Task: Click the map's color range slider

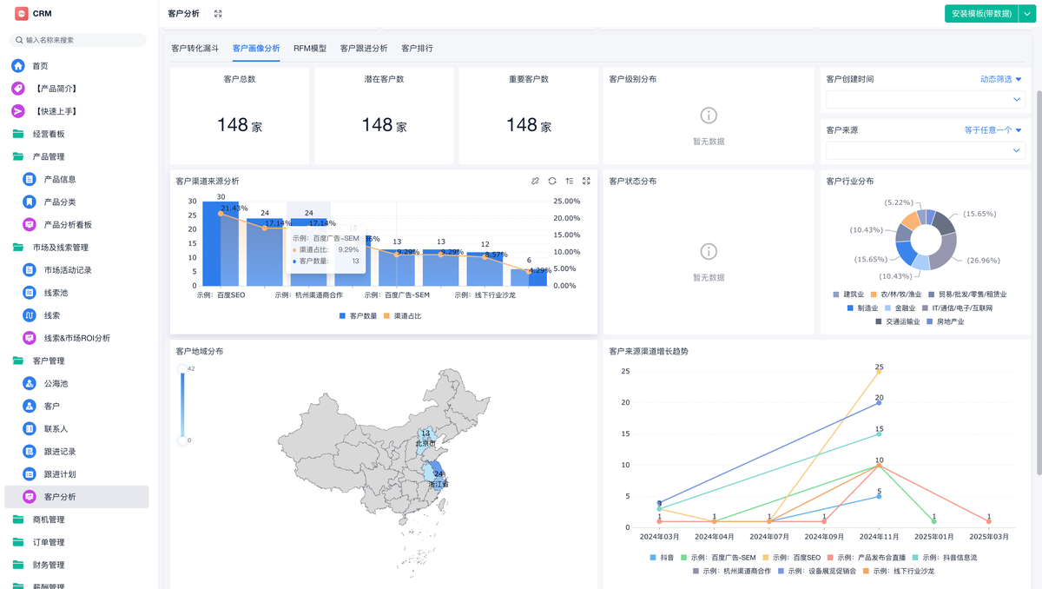Action: (x=182, y=405)
